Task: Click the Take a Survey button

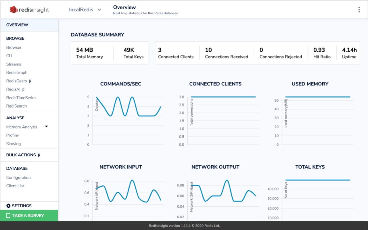Action: click(x=29, y=216)
